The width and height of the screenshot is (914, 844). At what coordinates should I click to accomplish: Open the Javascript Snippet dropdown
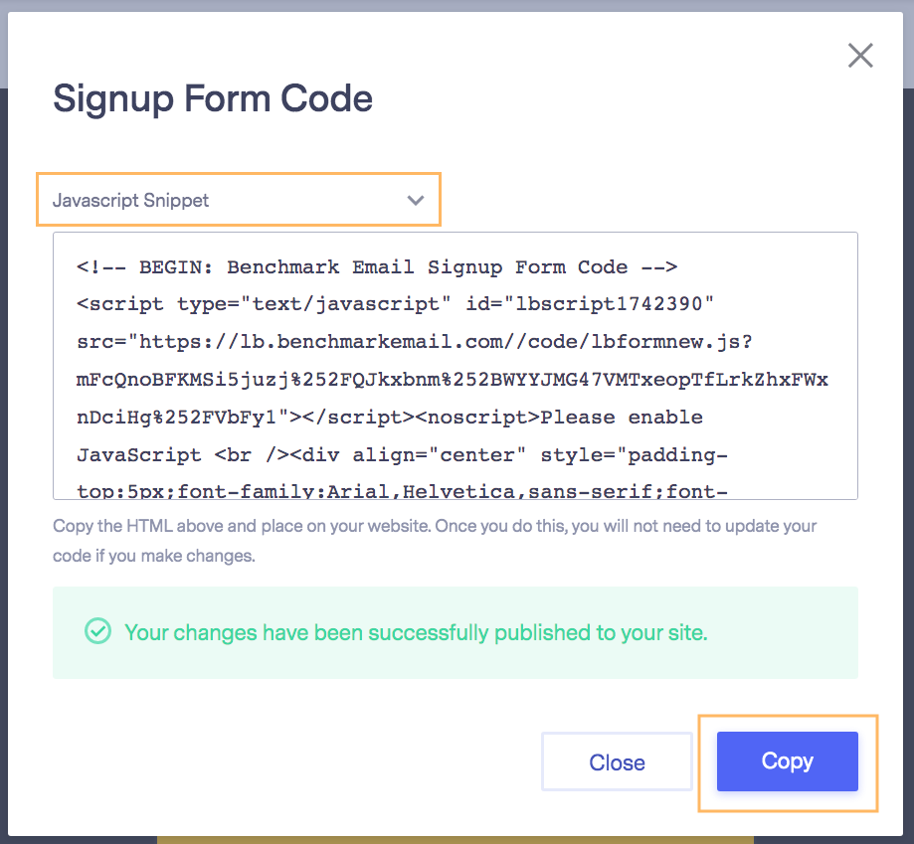239,200
